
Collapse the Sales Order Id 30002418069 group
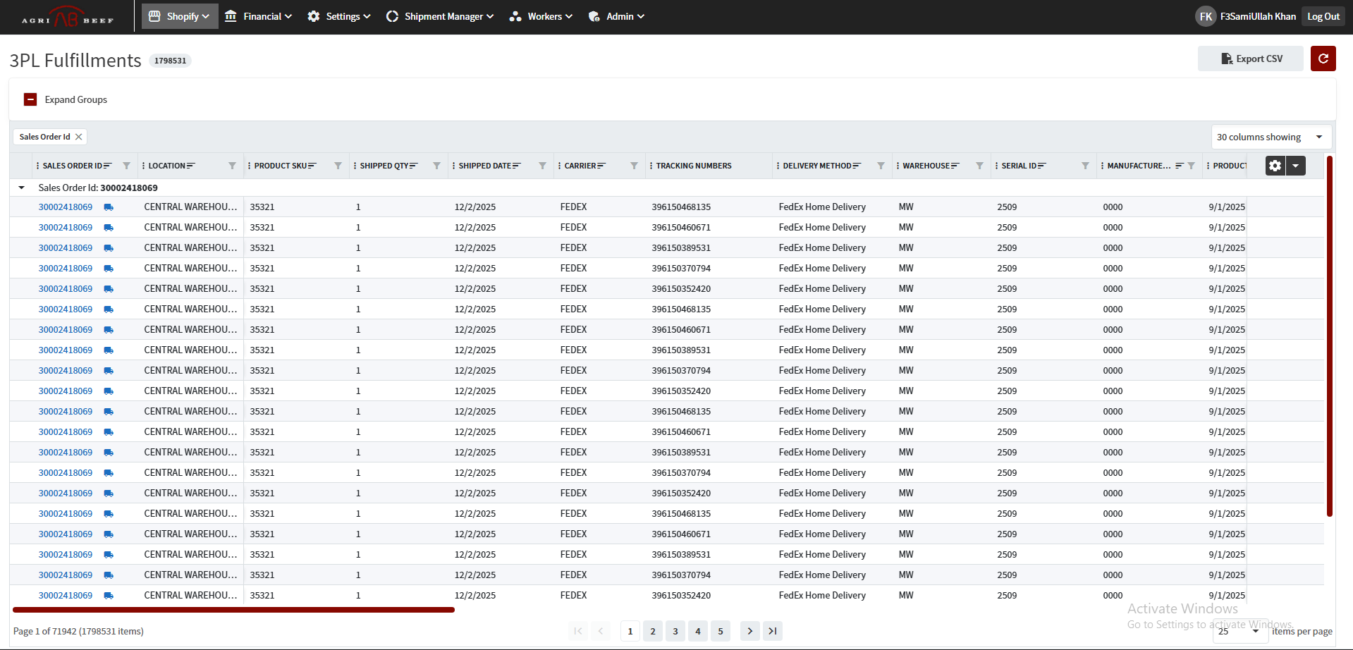click(22, 188)
